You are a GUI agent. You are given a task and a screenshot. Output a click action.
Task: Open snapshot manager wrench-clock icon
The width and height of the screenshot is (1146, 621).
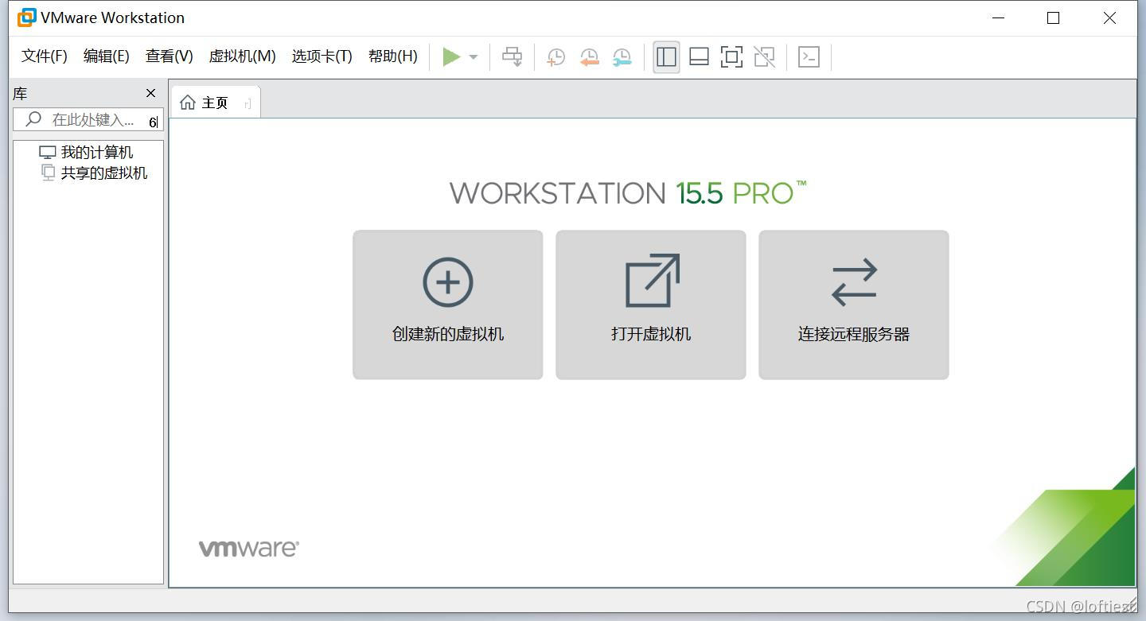(x=622, y=57)
